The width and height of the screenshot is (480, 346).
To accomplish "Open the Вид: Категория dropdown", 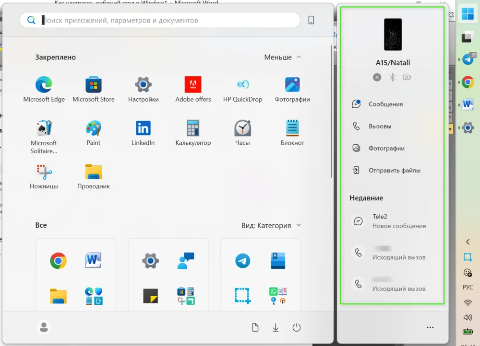I will (x=271, y=226).
